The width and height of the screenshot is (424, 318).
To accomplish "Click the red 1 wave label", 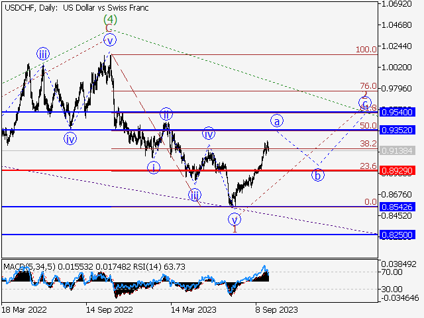I will coord(235,229).
